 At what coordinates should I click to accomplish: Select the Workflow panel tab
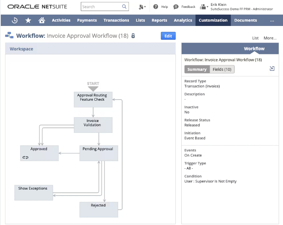pyautogui.click(x=254, y=49)
